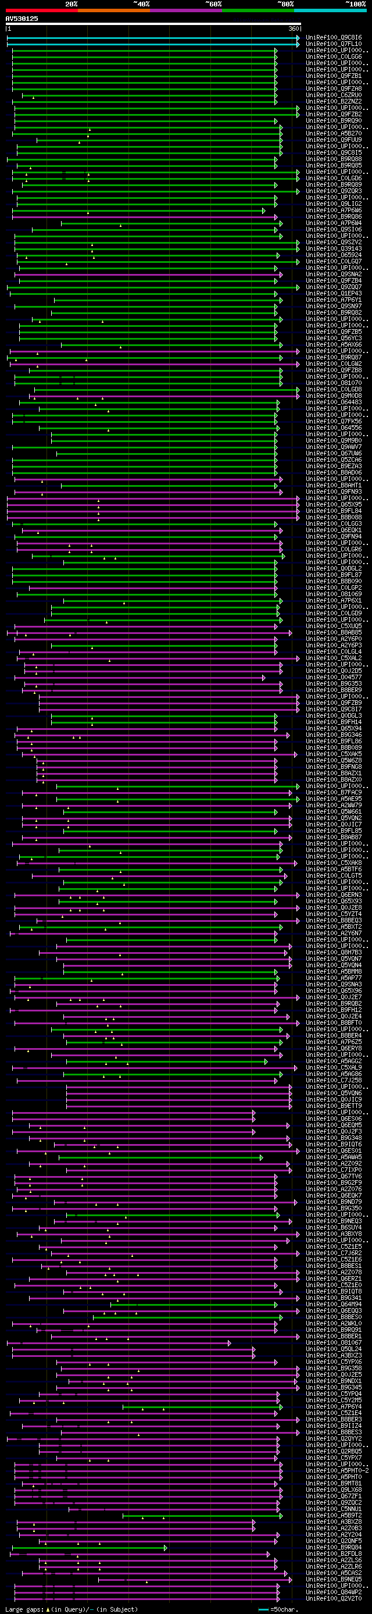Screen dimensions: 372x1614
Task: Select hit UniRef100_A5AE95
Action: [334, 799]
